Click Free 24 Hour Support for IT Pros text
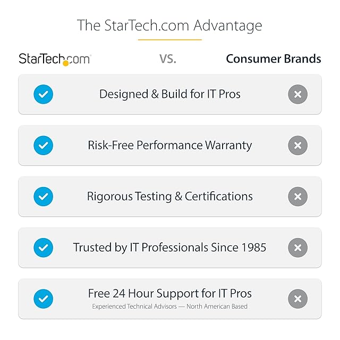 coord(170,294)
